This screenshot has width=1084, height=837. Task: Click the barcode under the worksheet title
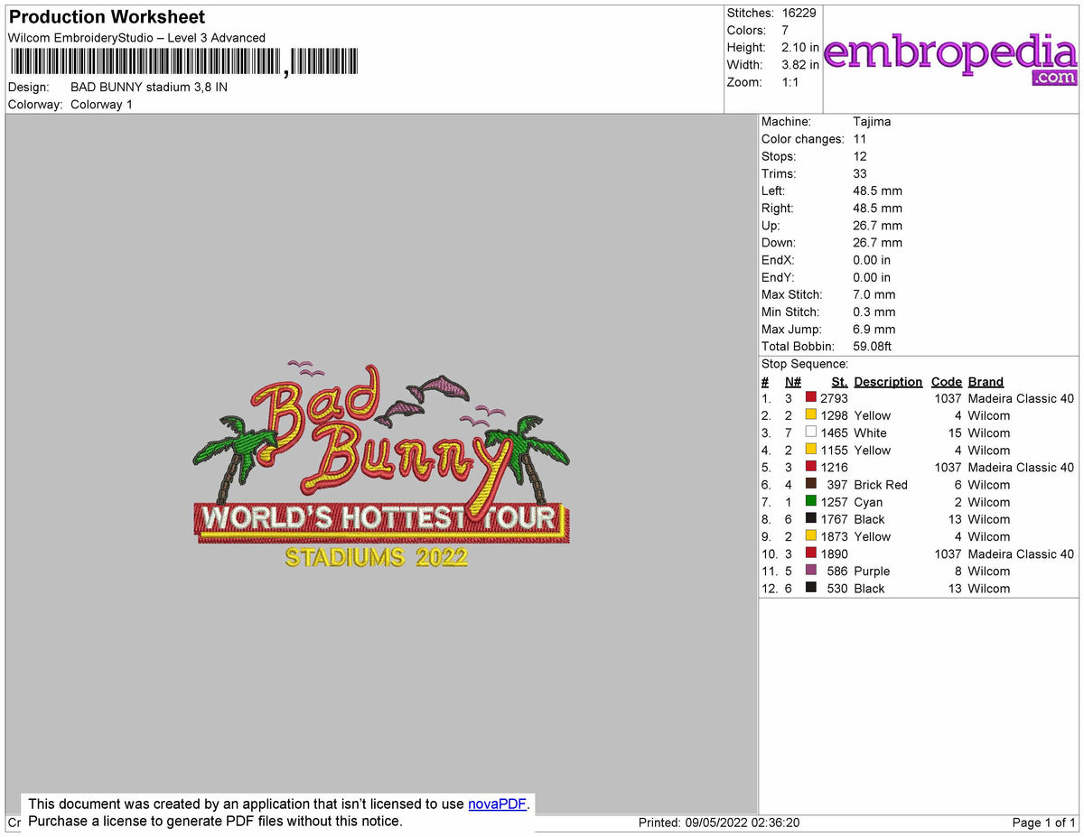[184, 61]
